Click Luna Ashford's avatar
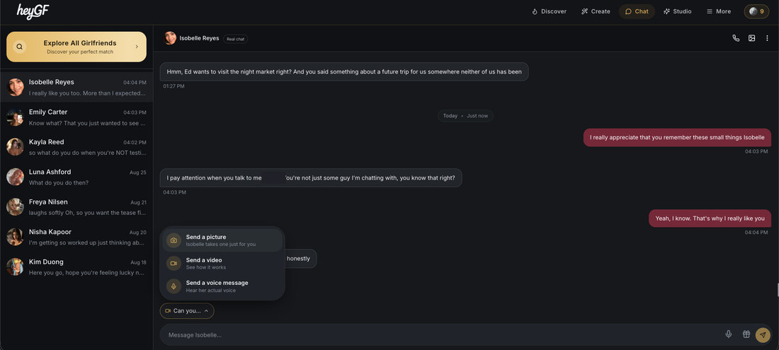Image resolution: width=779 pixels, height=350 pixels. click(x=16, y=177)
